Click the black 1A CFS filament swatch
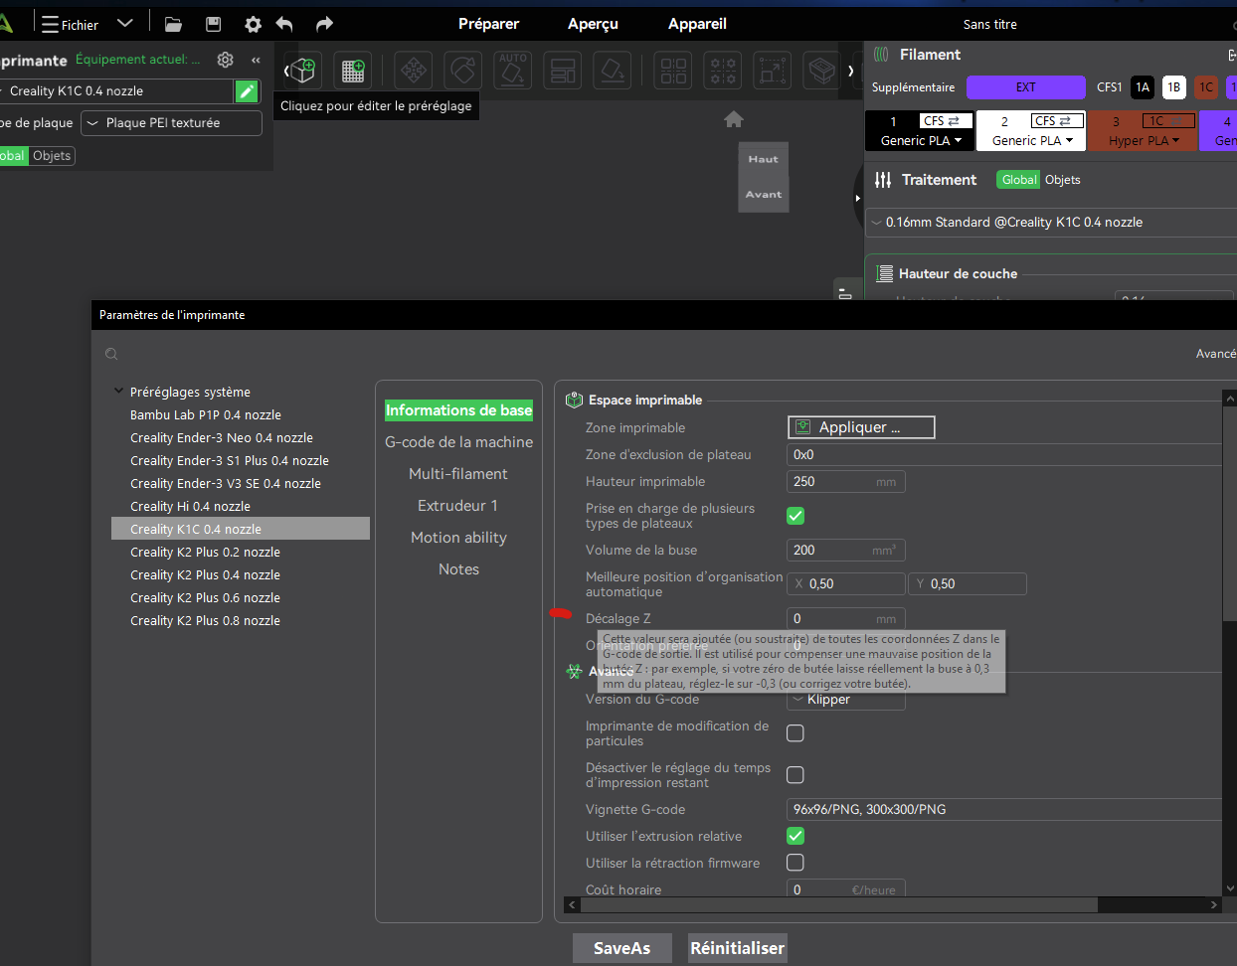 click(1143, 87)
